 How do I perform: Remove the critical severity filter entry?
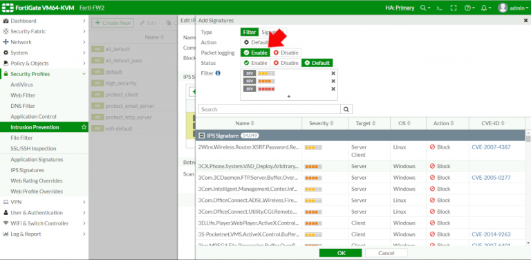333,89
